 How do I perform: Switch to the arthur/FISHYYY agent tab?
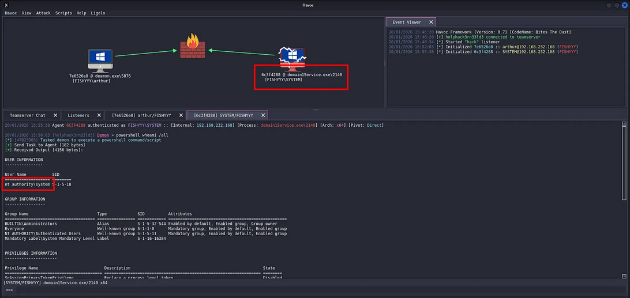tap(141, 115)
